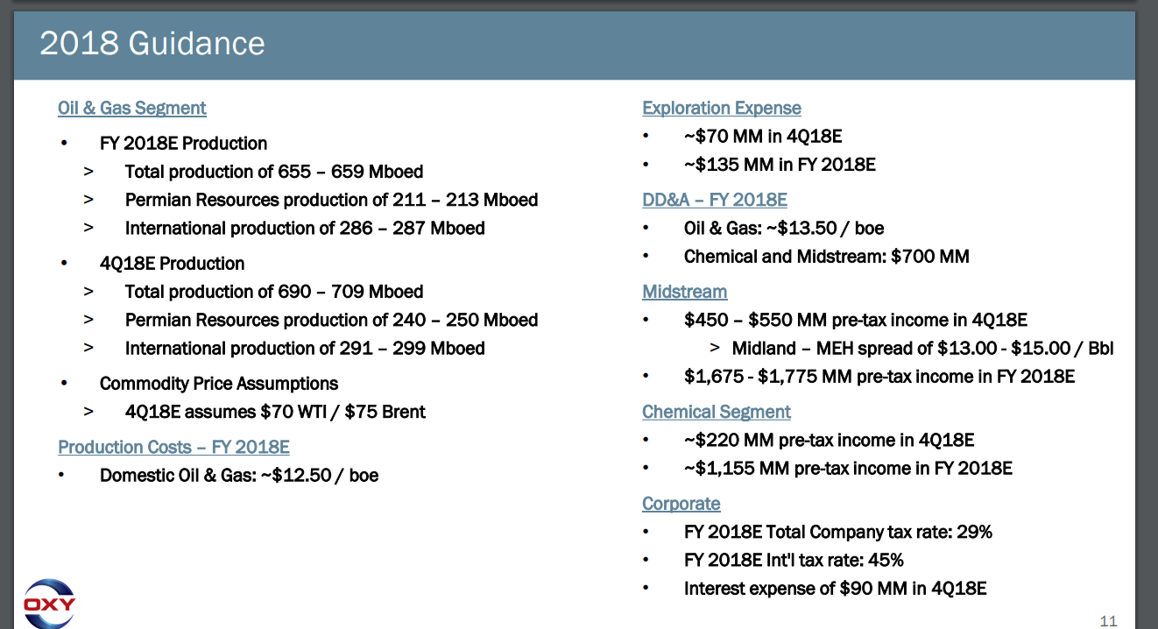Screen dimensions: 1158x629
Task: Select the DD&A – FY 2018E heading
Action: tap(714, 200)
